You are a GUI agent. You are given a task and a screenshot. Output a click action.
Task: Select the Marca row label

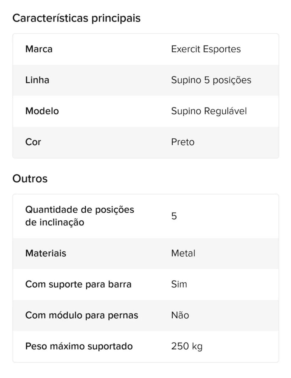click(x=39, y=49)
